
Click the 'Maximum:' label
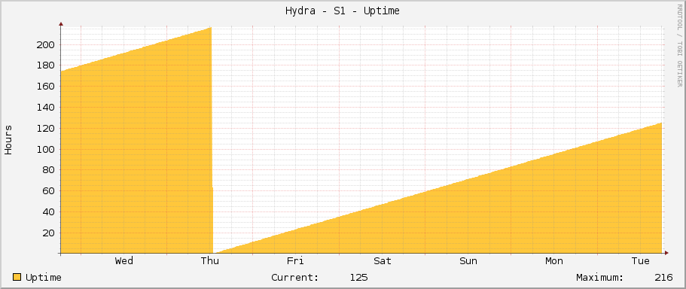(x=600, y=278)
